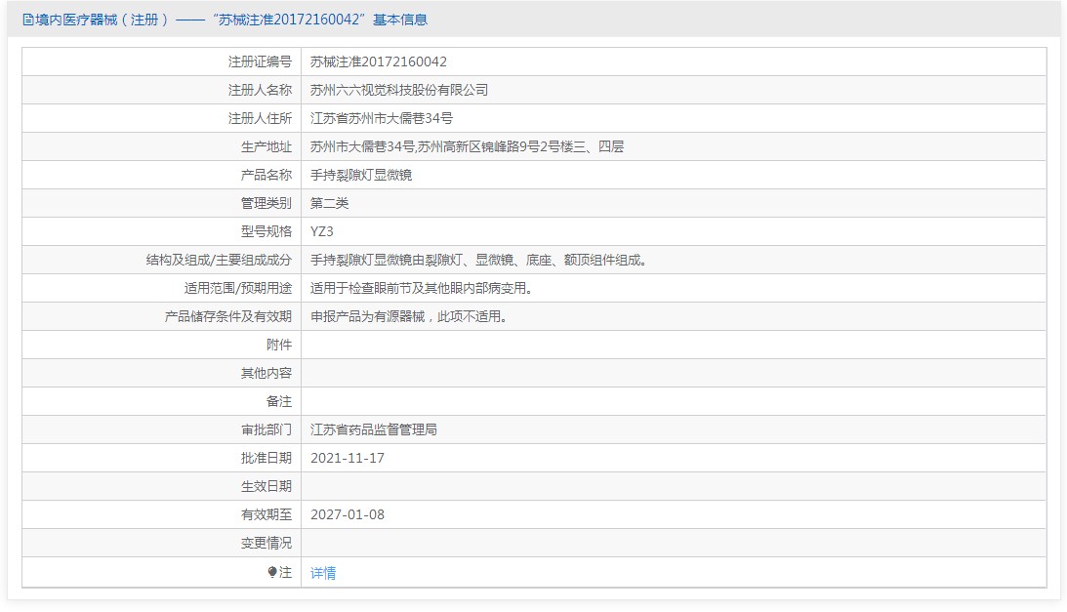Image resolution: width=1067 pixels, height=612 pixels.
Task: Click the 审批部门 row label
Action: click(x=267, y=429)
